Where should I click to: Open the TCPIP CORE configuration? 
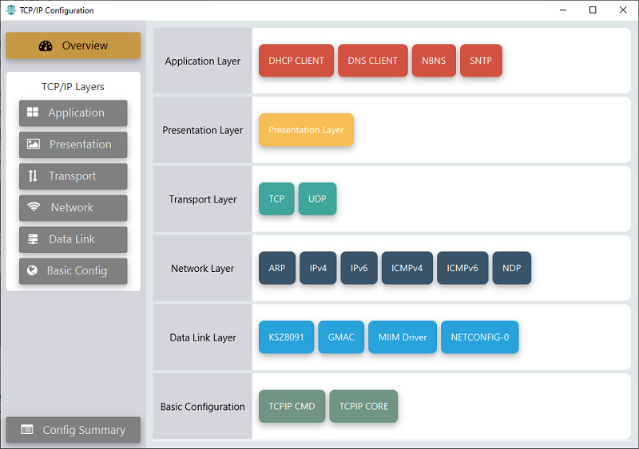coord(363,406)
